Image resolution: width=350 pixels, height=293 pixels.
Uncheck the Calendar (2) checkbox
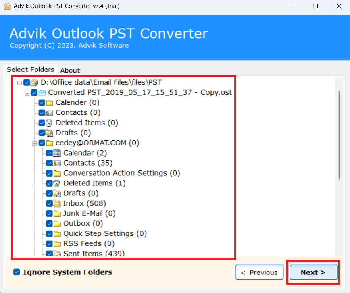(x=49, y=153)
